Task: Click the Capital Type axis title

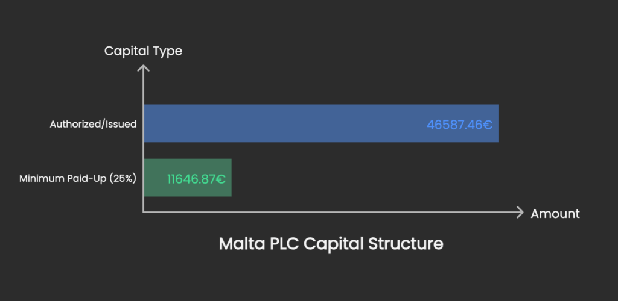Action: point(143,51)
